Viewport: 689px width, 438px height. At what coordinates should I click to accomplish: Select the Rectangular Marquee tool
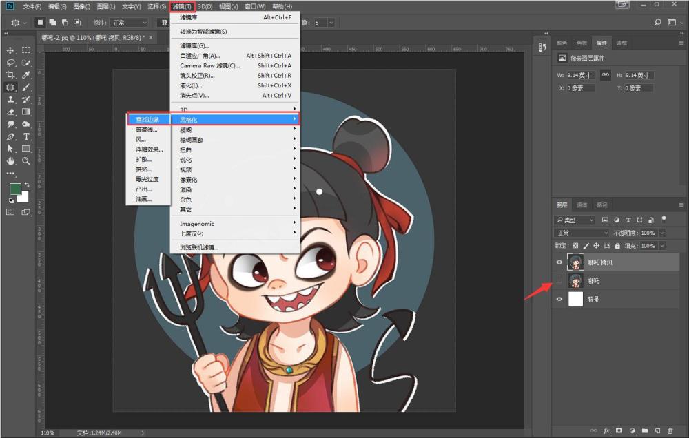pyautogui.click(x=26, y=50)
